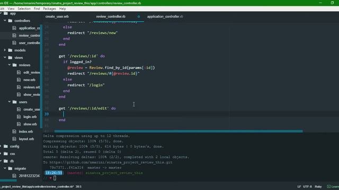Viewport: 339px width, 190px height.
Task: Click file icon beside create_user in tree
Action: pyautogui.click(x=19, y=109)
